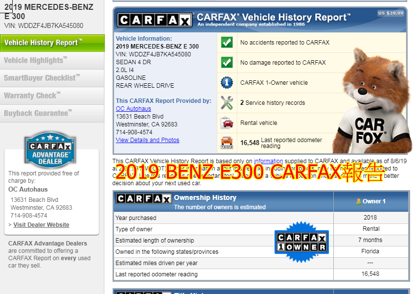This screenshot has width=416, height=294.
Task: Click '2 Service history records' text
Action: pos(273,103)
